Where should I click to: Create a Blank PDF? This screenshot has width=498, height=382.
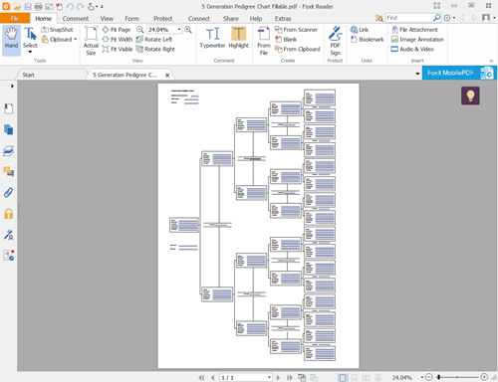(286, 39)
